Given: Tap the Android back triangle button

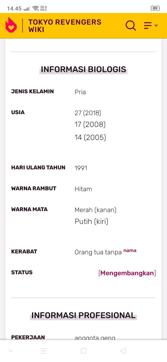Looking at the screenshot, I should point(123,351).
